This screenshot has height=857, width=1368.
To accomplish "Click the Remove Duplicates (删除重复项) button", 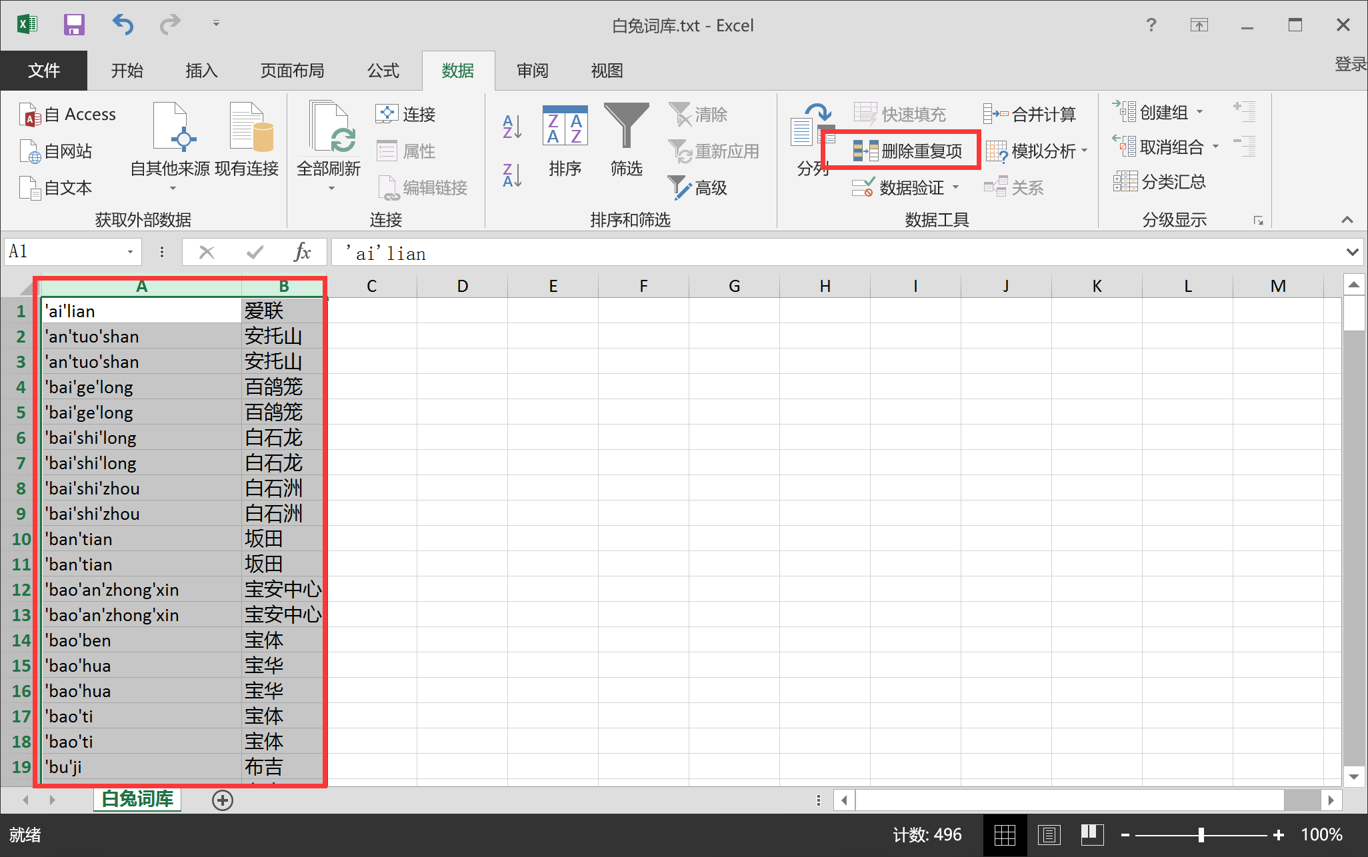I will [x=908, y=151].
